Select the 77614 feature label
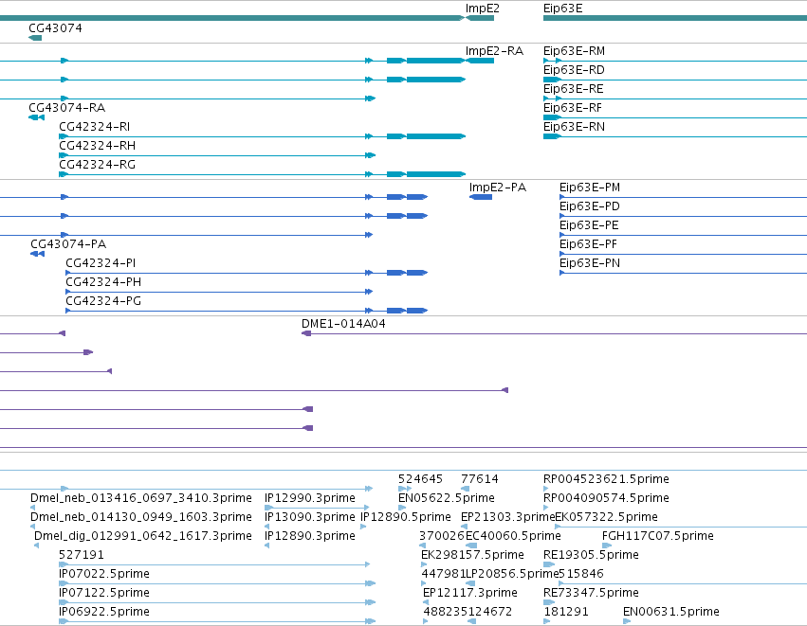 click(480, 479)
